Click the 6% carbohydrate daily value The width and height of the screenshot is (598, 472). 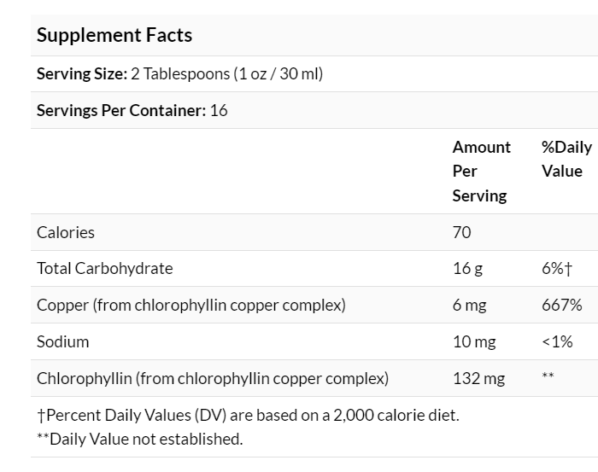click(x=556, y=268)
